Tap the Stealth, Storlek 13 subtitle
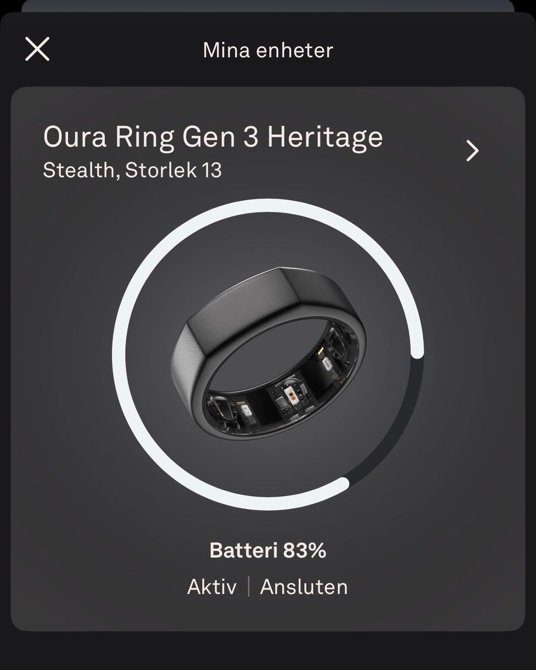This screenshot has height=670, width=536. click(x=132, y=170)
